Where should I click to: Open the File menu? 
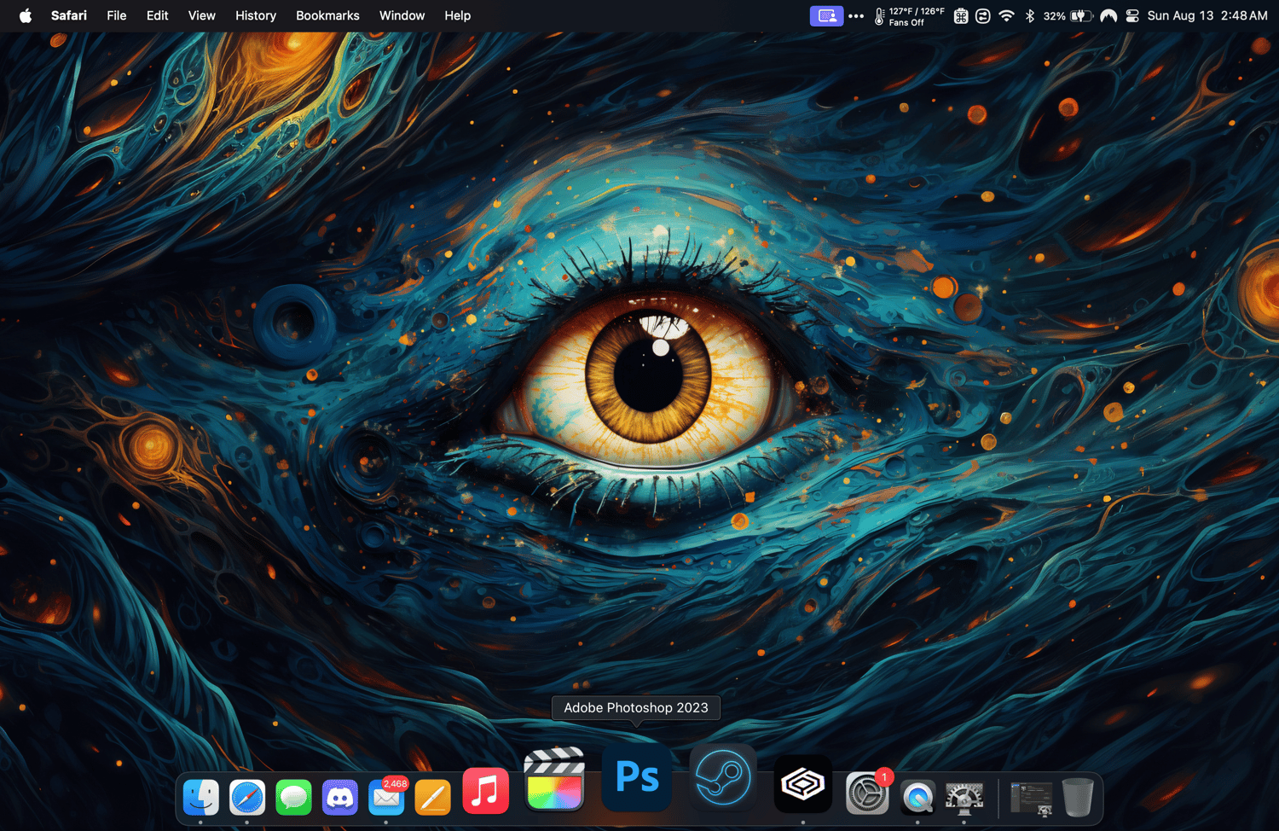pos(117,15)
